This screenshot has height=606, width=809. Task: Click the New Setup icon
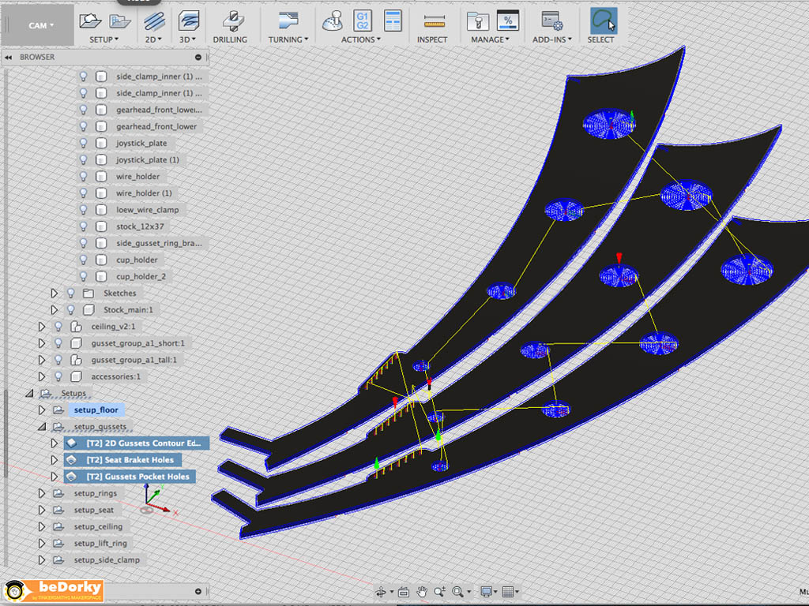point(90,21)
